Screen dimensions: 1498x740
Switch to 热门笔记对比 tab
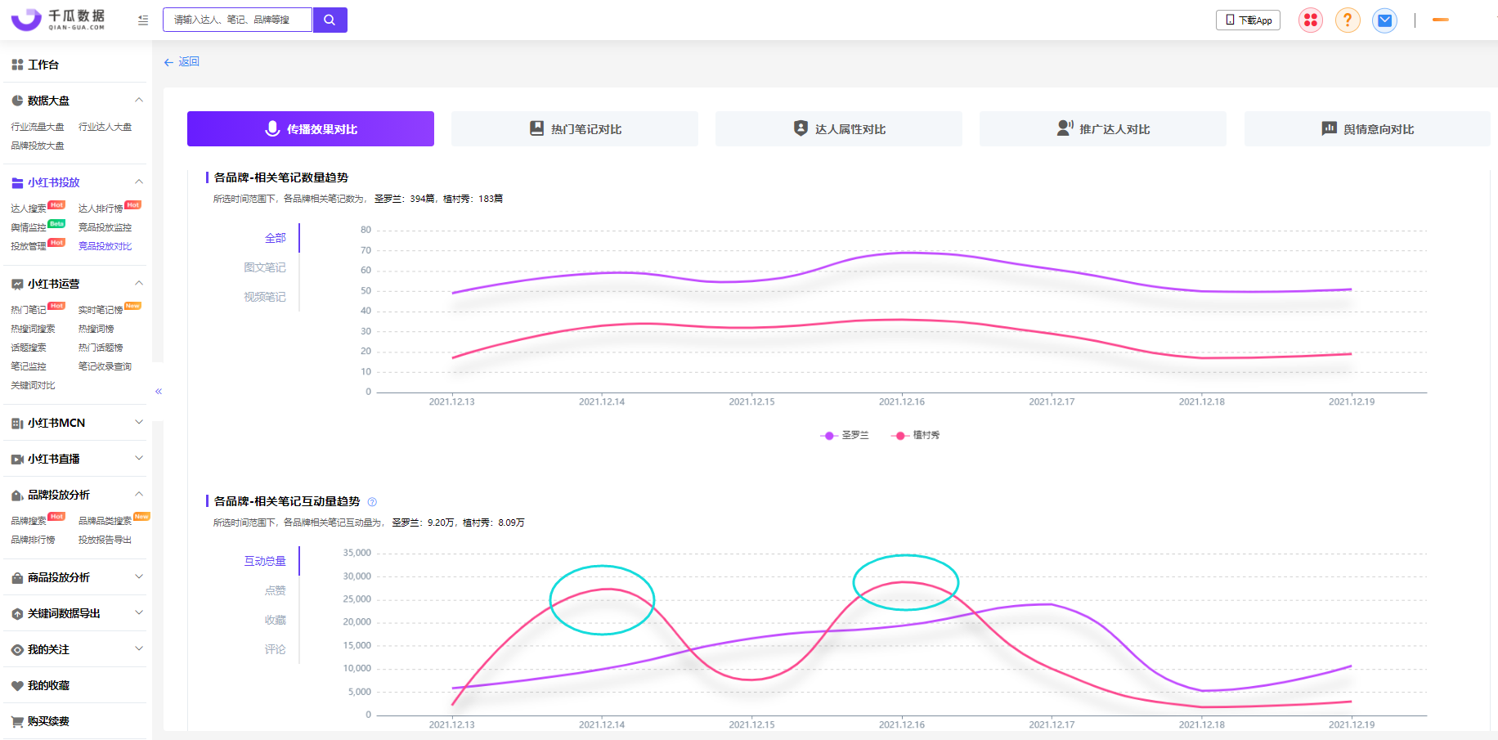pyautogui.click(x=575, y=129)
